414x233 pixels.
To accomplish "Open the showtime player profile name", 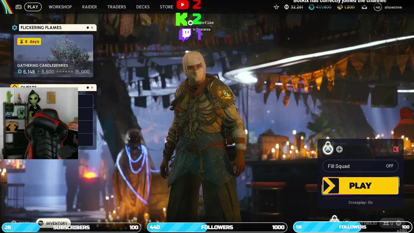I will coord(393,7).
